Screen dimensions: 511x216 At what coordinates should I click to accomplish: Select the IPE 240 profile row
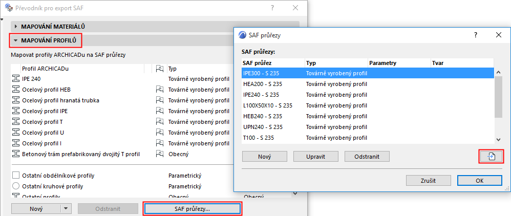pyautogui.click(x=122, y=78)
